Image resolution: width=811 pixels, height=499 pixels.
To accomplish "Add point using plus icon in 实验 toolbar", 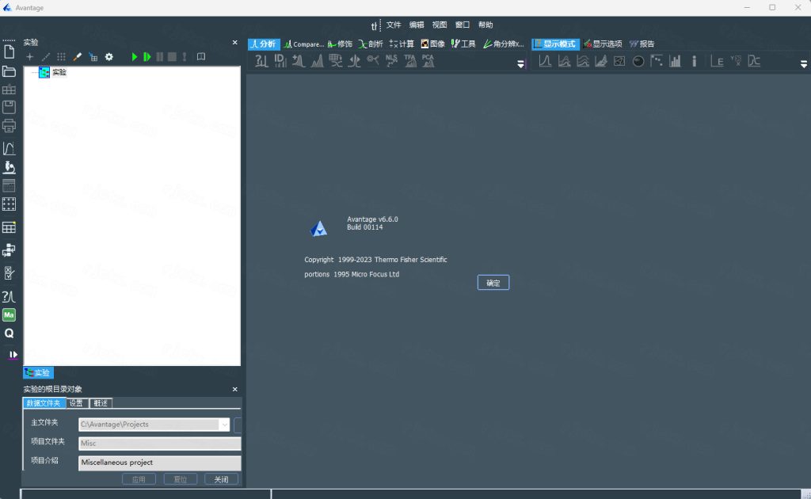I will 29,57.
